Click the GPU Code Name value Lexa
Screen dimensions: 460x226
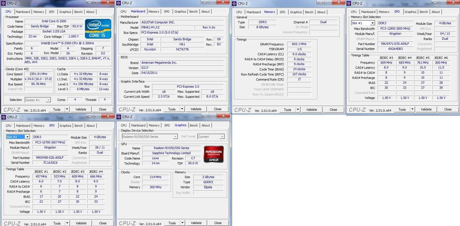click(x=155, y=158)
